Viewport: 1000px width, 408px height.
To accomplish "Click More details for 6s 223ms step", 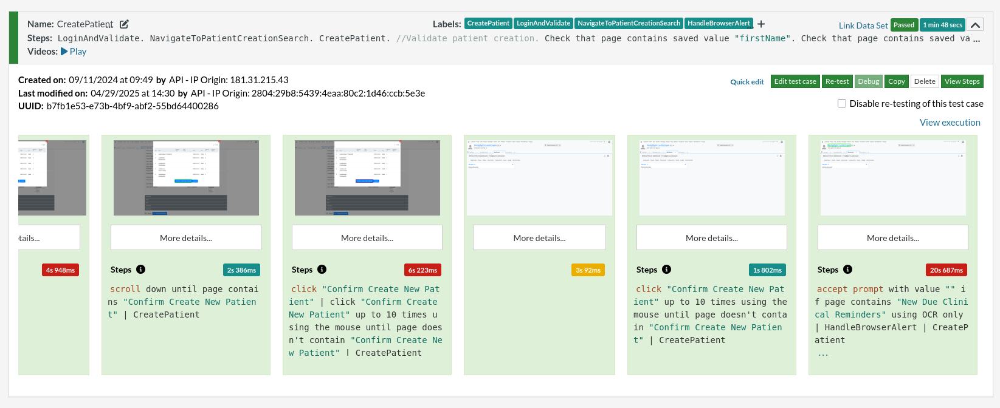I will pyautogui.click(x=367, y=237).
